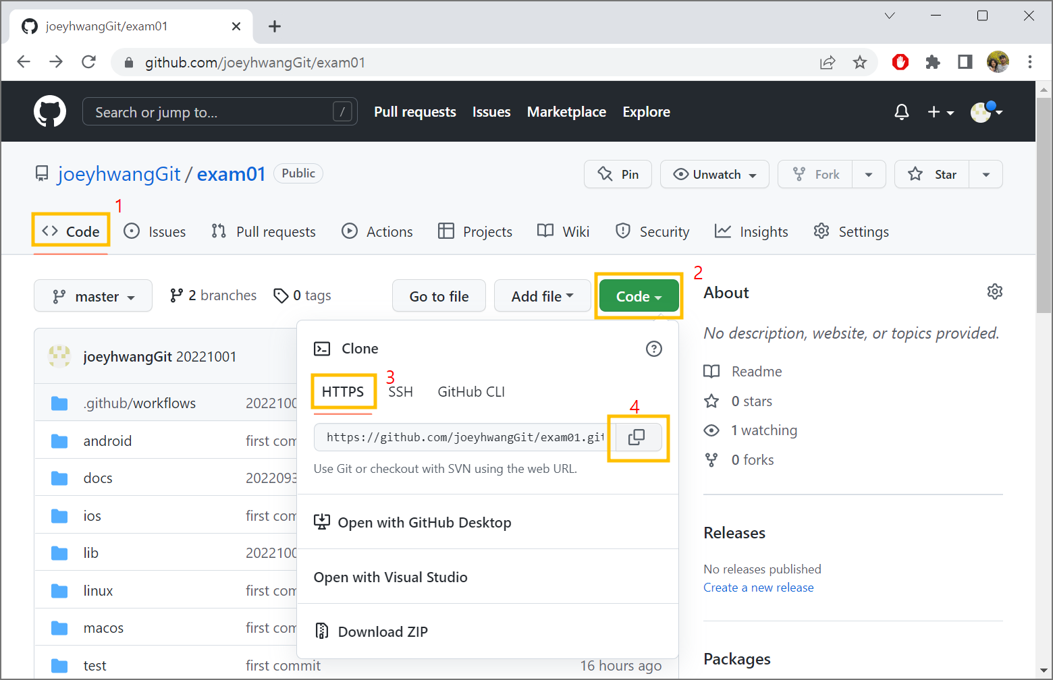The image size is (1053, 680).
Task: Expand the Star lists arrow
Action: click(x=986, y=174)
